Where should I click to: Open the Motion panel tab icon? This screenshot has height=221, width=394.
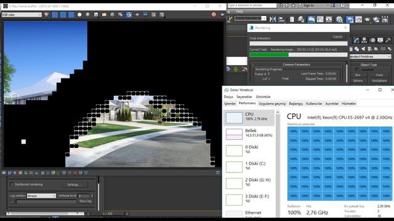tap(372, 40)
